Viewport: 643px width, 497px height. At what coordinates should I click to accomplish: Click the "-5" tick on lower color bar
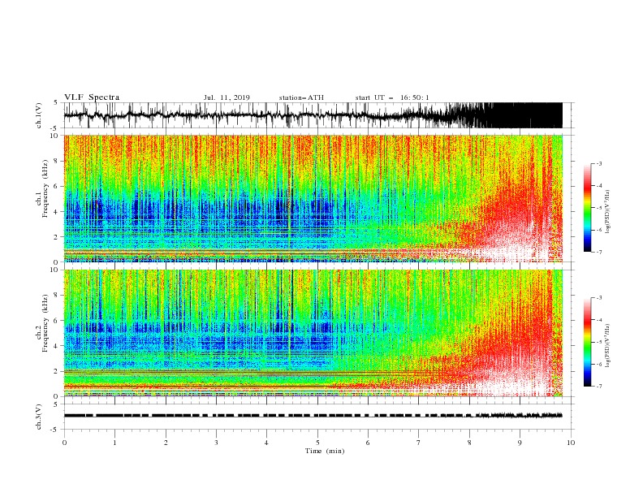click(599, 342)
